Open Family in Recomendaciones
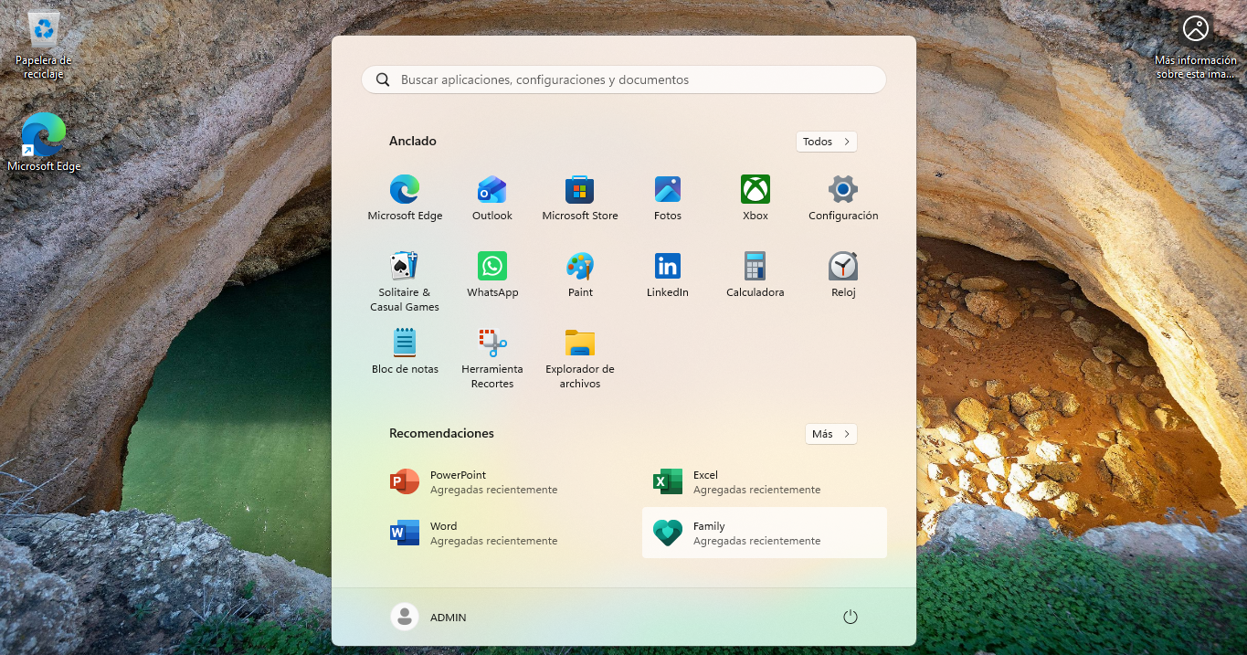Image resolution: width=1247 pixels, height=655 pixels. click(x=765, y=533)
